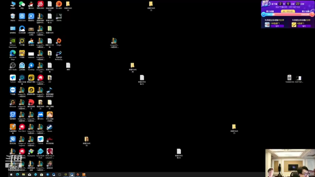Open the Riot Client desktop shortcut
The image size is (315, 177).
pos(22,128)
